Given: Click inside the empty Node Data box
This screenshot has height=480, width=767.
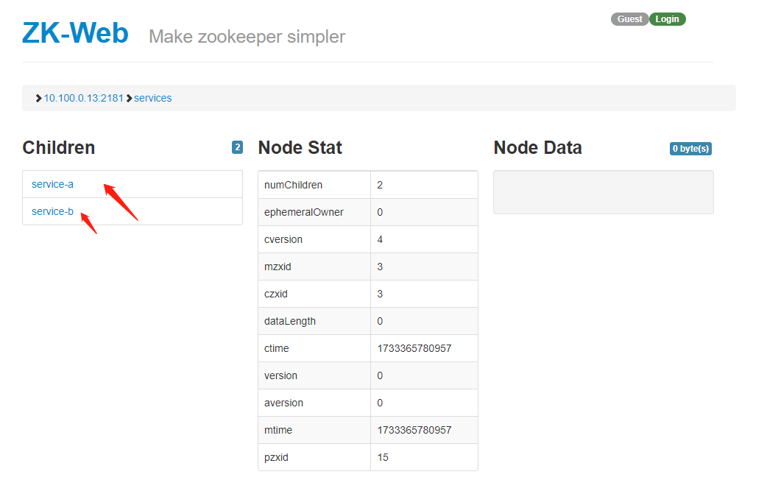Looking at the screenshot, I should pos(603,192).
